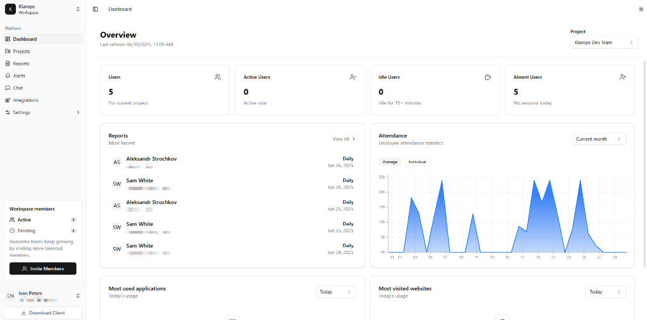The image size is (647, 320).
Task: Click the Absent Users value 5
Action: [516, 92]
